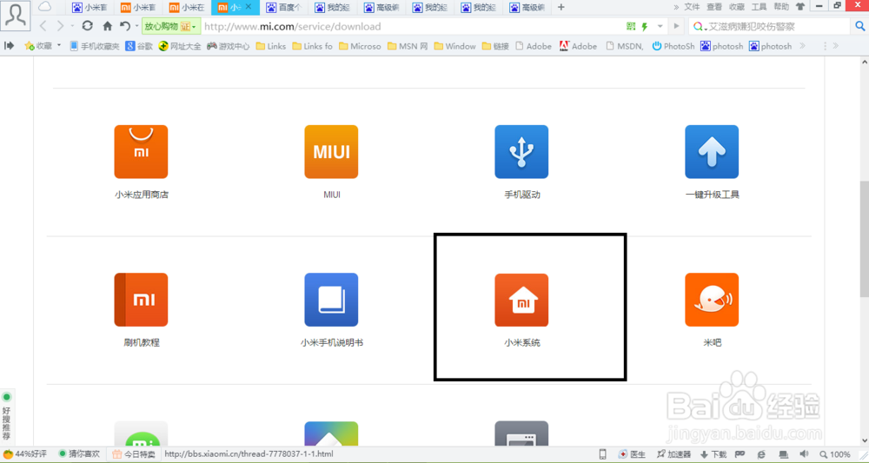The height and width of the screenshot is (463, 869).
Task: Go to the browser home page
Action: point(108,26)
